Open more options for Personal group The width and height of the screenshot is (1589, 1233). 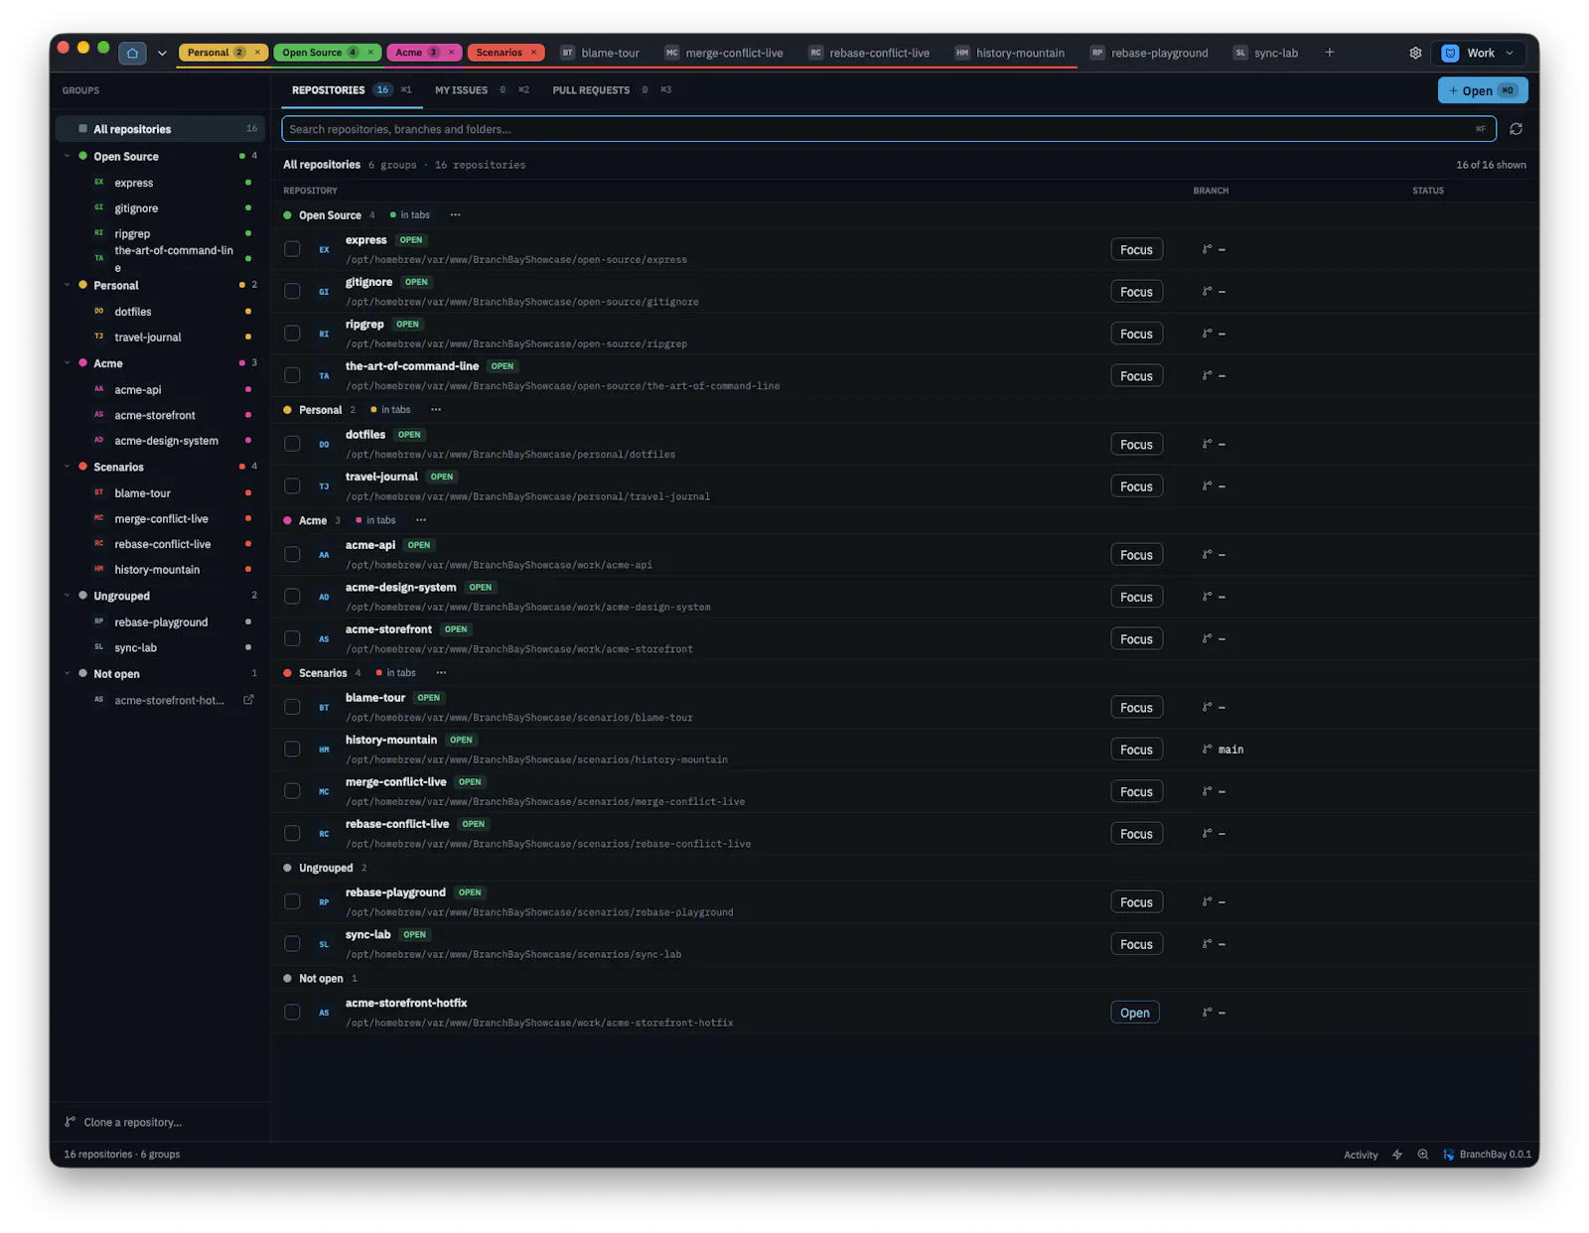click(x=436, y=410)
